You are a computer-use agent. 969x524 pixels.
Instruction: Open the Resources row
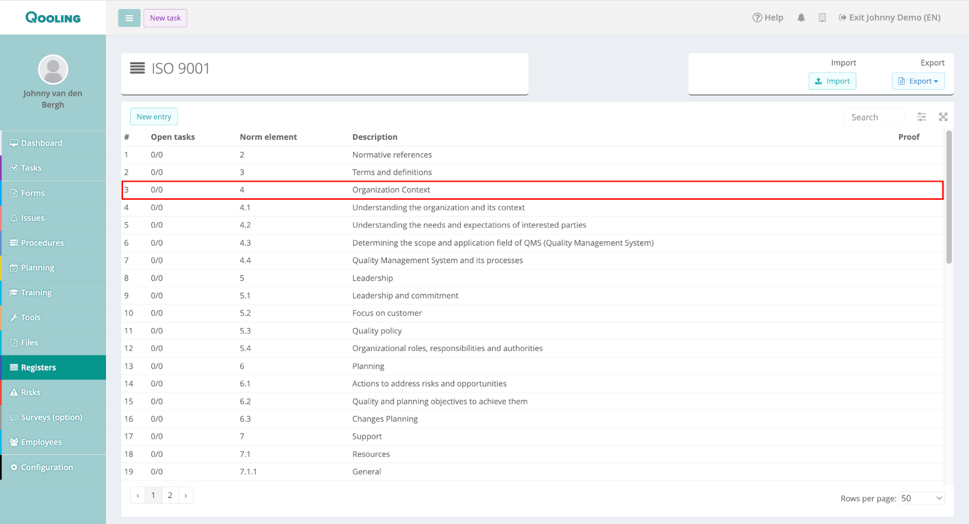coord(532,454)
